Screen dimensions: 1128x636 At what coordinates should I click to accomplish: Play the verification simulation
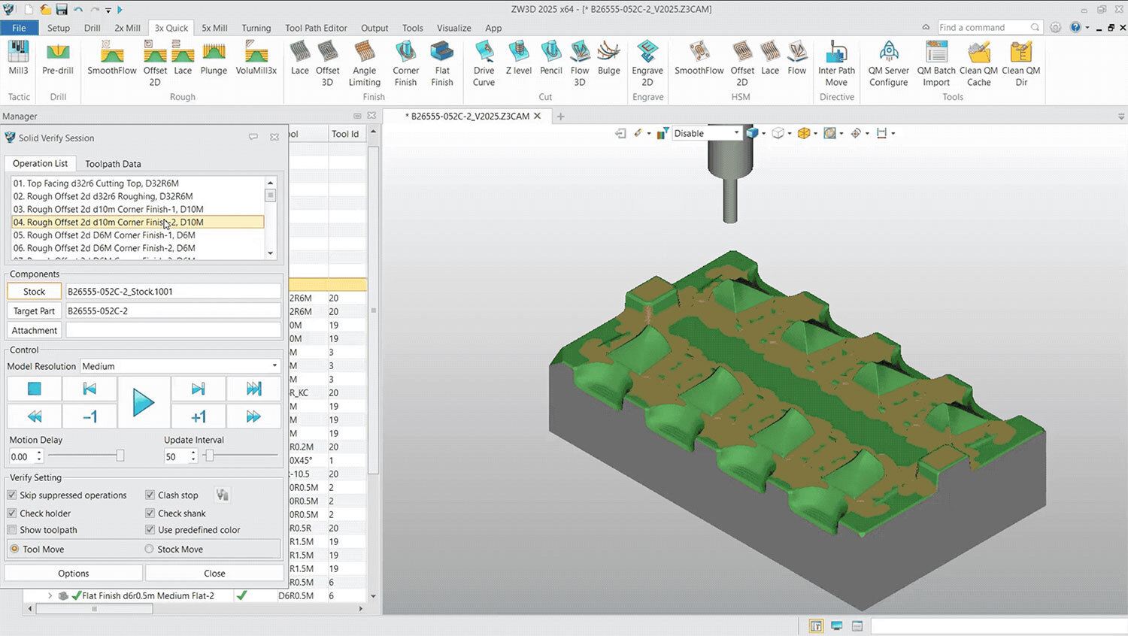143,402
